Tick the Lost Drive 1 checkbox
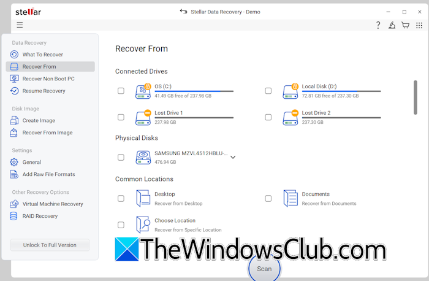Image resolution: width=429 pixels, height=281 pixels. point(121,117)
